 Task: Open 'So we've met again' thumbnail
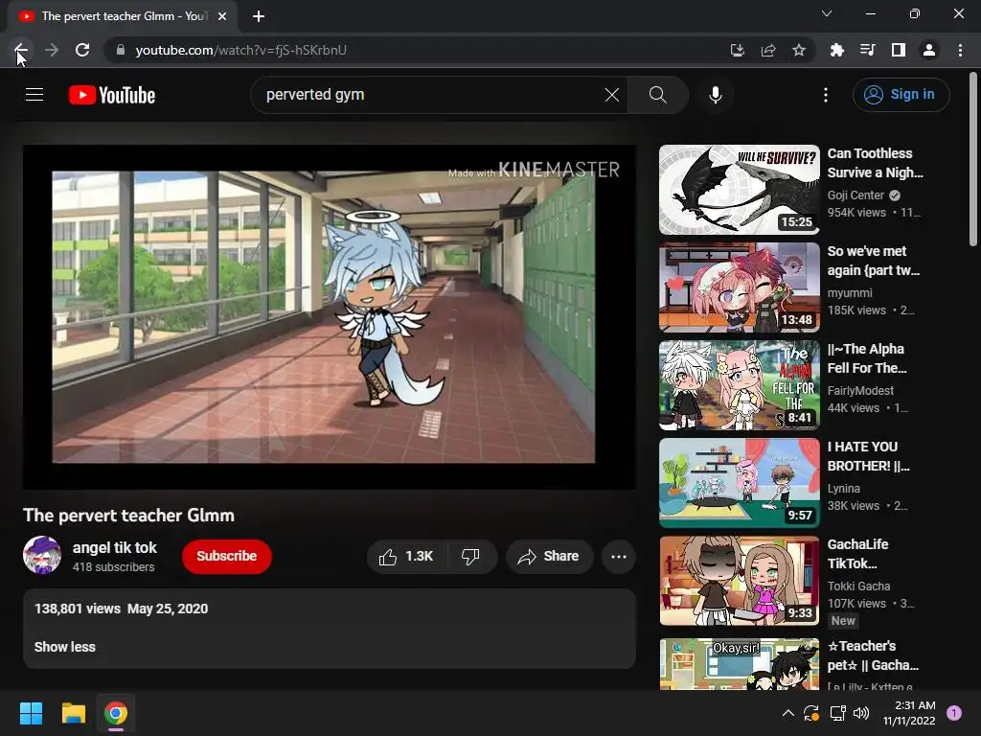(x=740, y=287)
